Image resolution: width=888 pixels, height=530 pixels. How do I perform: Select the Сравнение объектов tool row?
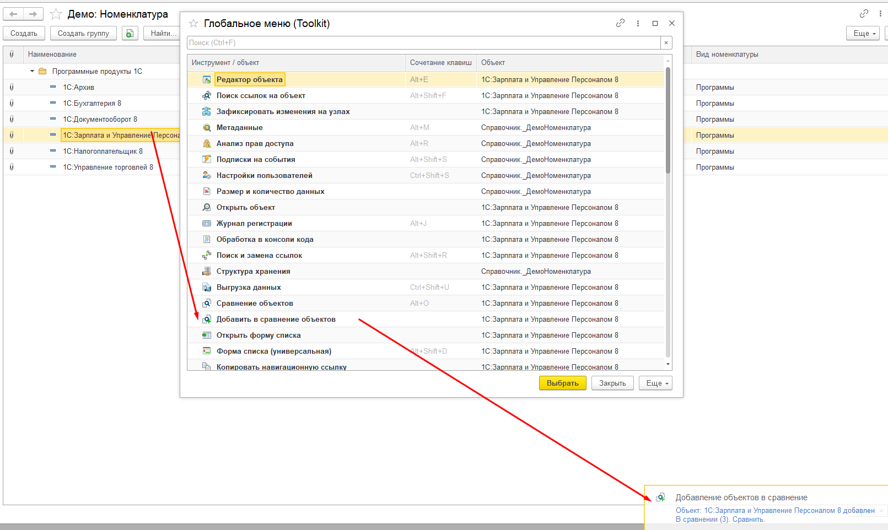pyautogui.click(x=426, y=304)
